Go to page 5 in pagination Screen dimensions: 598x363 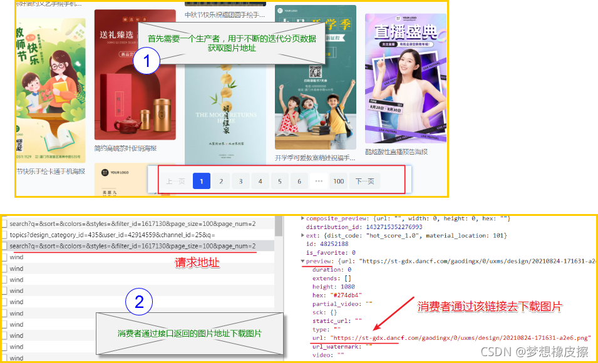click(279, 181)
